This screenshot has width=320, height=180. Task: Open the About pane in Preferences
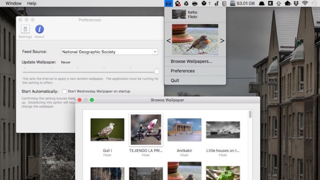click(x=39, y=32)
